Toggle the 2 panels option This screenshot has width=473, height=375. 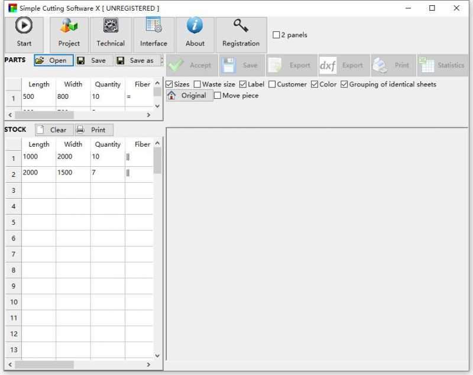click(x=276, y=34)
